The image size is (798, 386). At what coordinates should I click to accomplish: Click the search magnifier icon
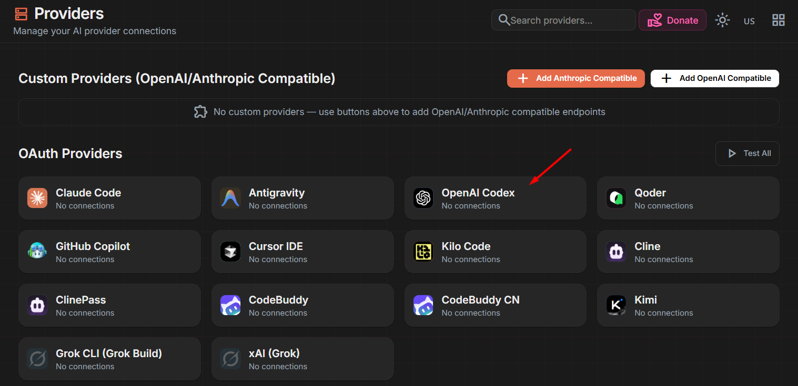504,20
